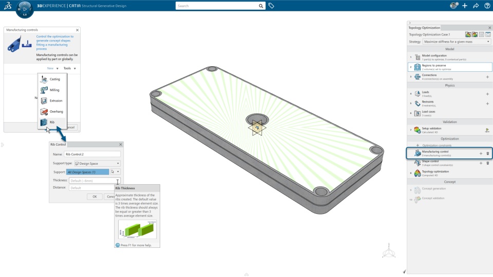Expand the left side panel arrow

click(x=2, y=145)
